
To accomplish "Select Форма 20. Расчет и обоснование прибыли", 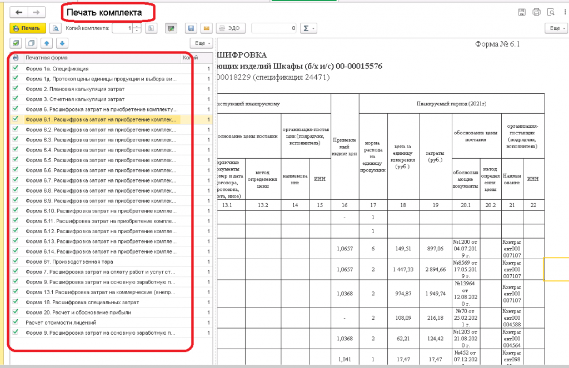I will [x=78, y=312].
